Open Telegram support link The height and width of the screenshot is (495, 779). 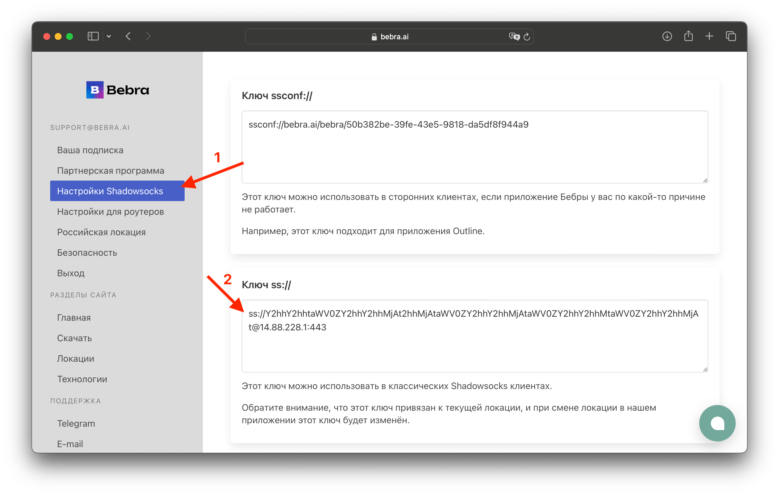pyautogui.click(x=76, y=423)
